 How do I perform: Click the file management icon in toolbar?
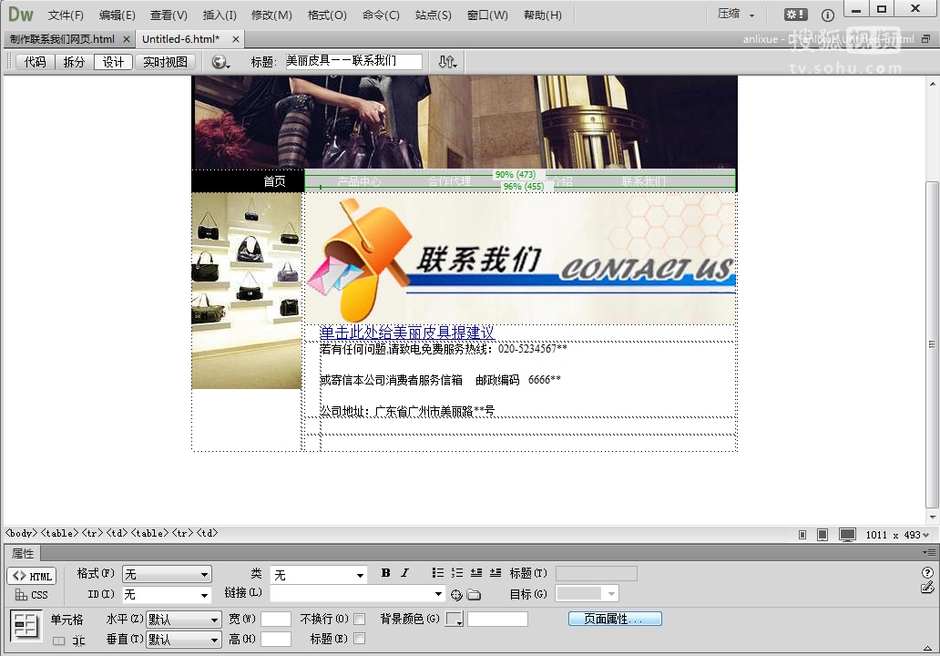[446, 62]
